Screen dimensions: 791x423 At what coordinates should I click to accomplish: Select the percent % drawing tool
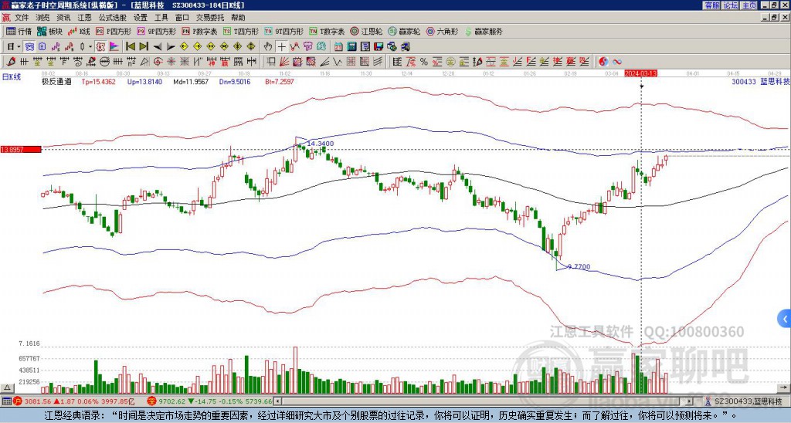click(424, 62)
